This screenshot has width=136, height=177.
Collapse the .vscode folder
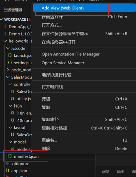pos(8,48)
